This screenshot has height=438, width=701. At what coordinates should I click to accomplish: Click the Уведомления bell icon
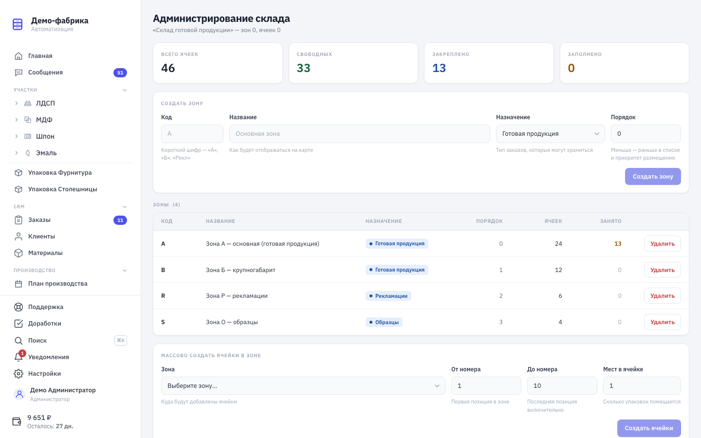[18, 357]
